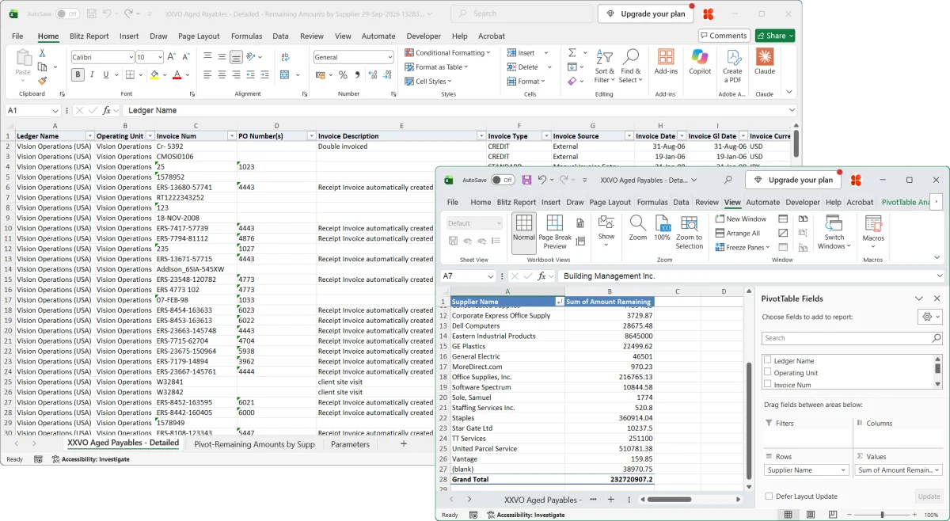This screenshot has width=950, height=521.
Task: Click the Arrange All button
Action: click(x=738, y=233)
